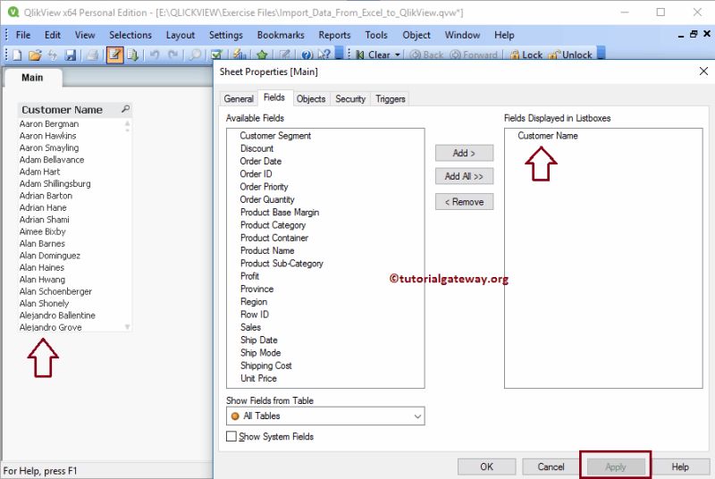The width and height of the screenshot is (715, 479).
Task: Click the Unlock selections button
Action: (x=570, y=55)
